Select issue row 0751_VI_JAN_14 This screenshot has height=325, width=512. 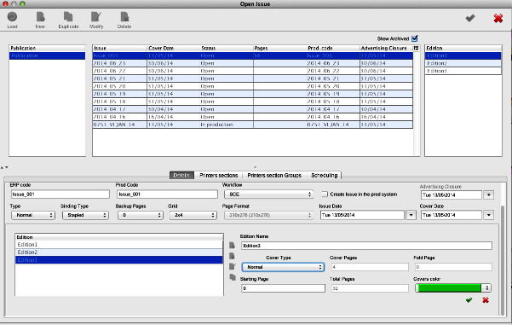click(x=253, y=125)
